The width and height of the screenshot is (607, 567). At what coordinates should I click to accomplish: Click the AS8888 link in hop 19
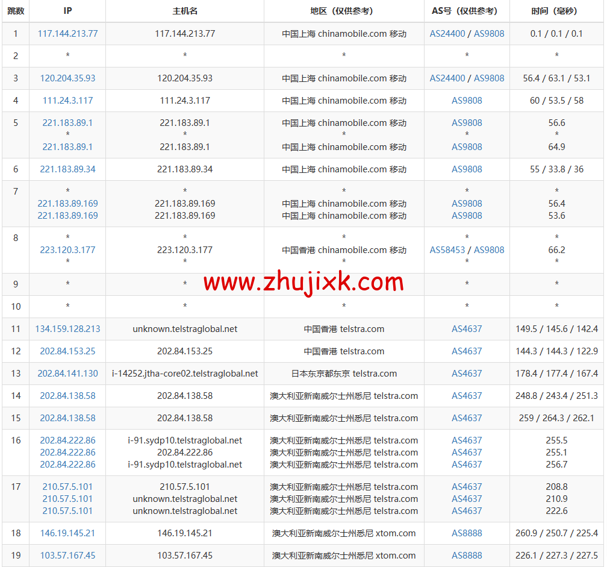(467, 555)
